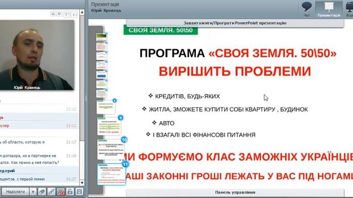The image size is (353, 198).
Task: Click the КРЕДИТІВ, БУДЬ-ЯКИХ bullet text
Action: pos(188,97)
